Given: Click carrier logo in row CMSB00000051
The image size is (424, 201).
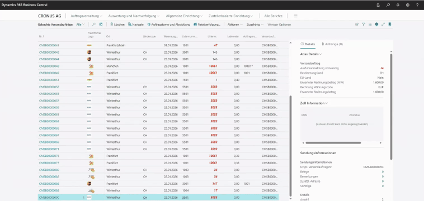Looking at the screenshot, I should coord(89,80).
